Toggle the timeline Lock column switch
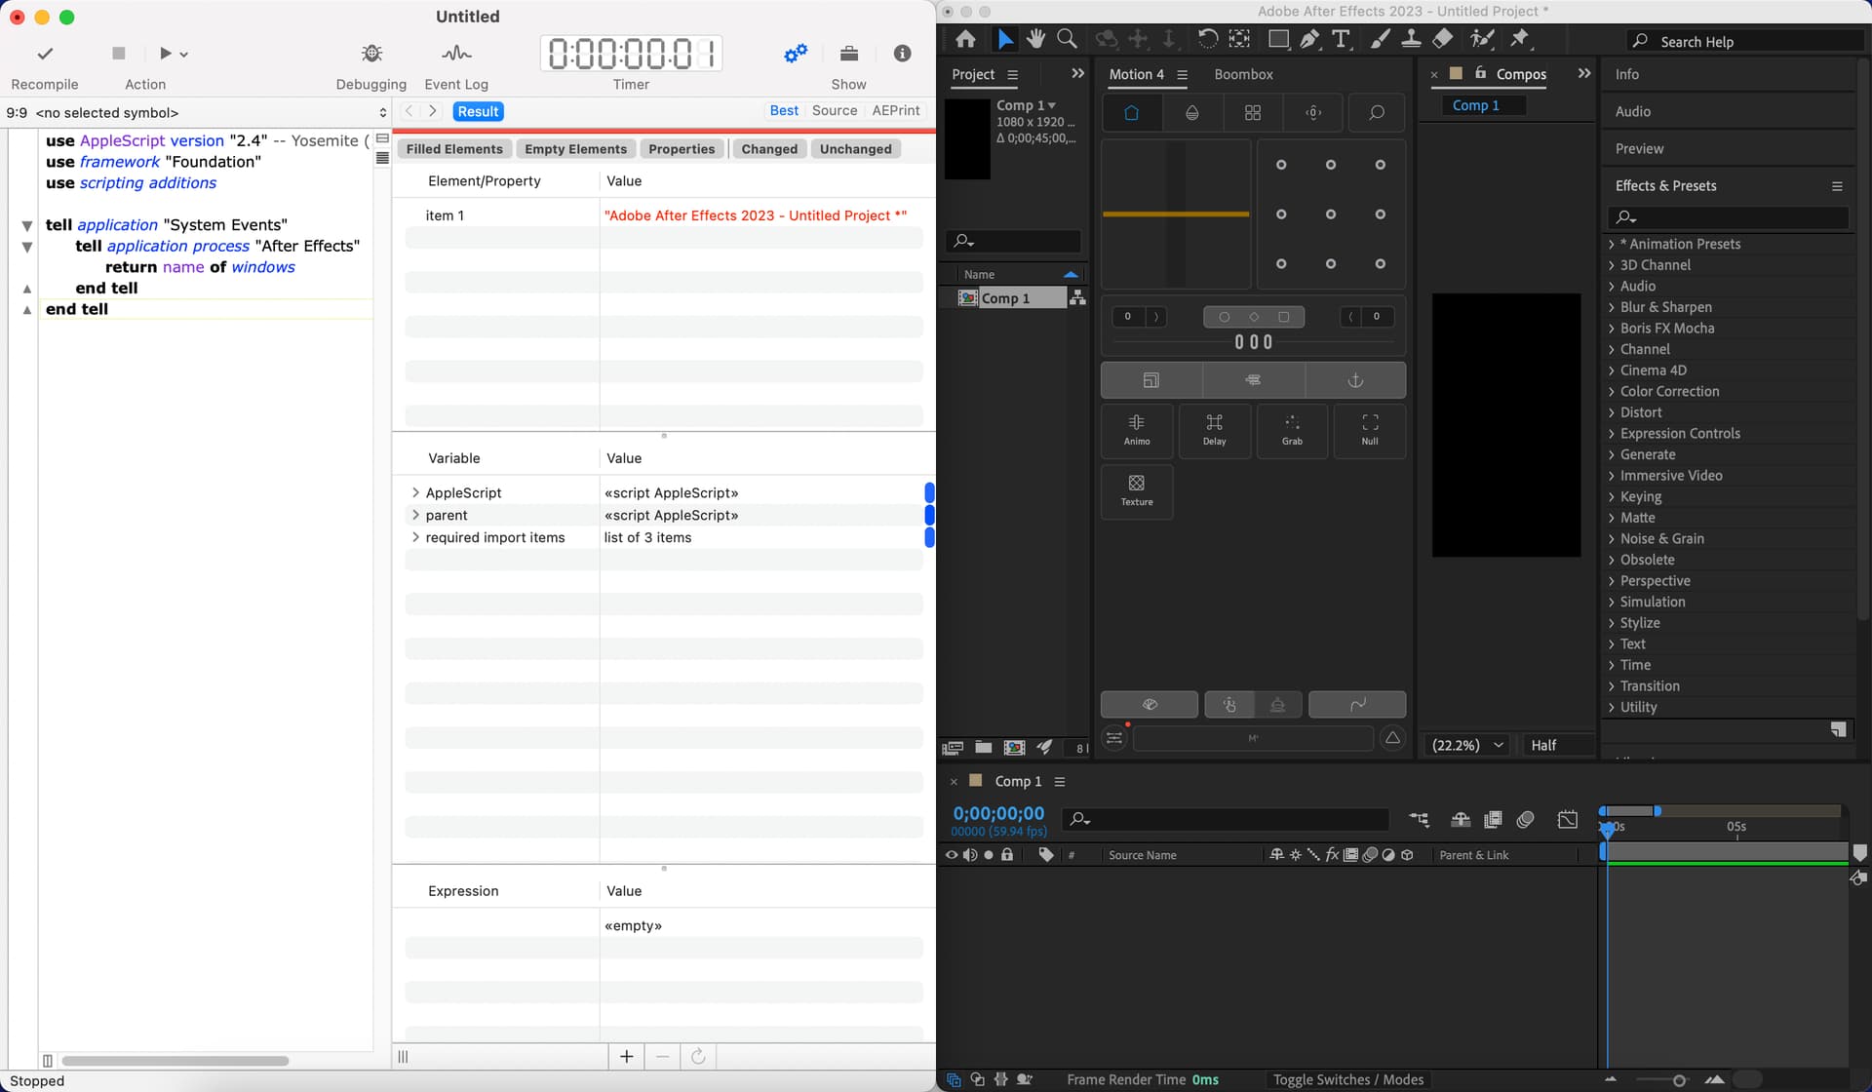This screenshot has height=1092, width=1872. pos(1007,855)
